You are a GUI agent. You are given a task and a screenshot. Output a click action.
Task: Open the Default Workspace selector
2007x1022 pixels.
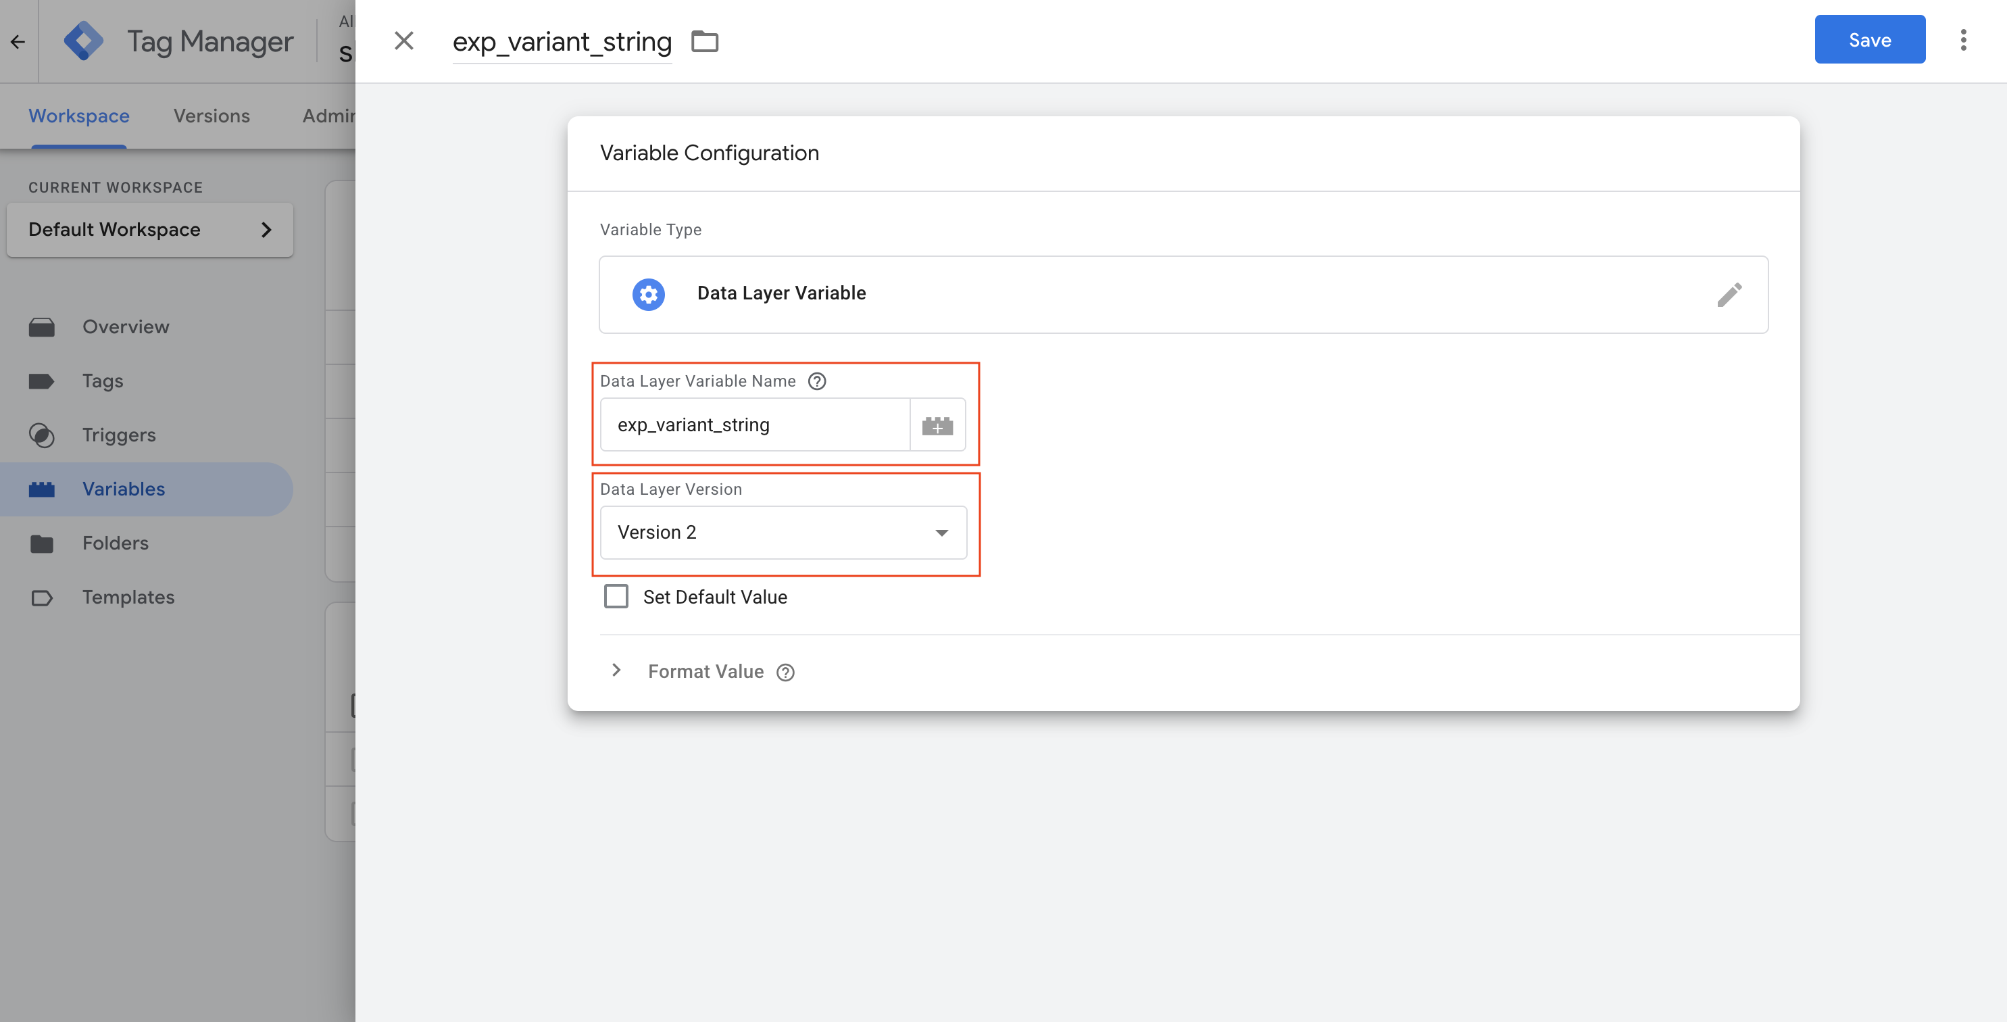(x=149, y=230)
